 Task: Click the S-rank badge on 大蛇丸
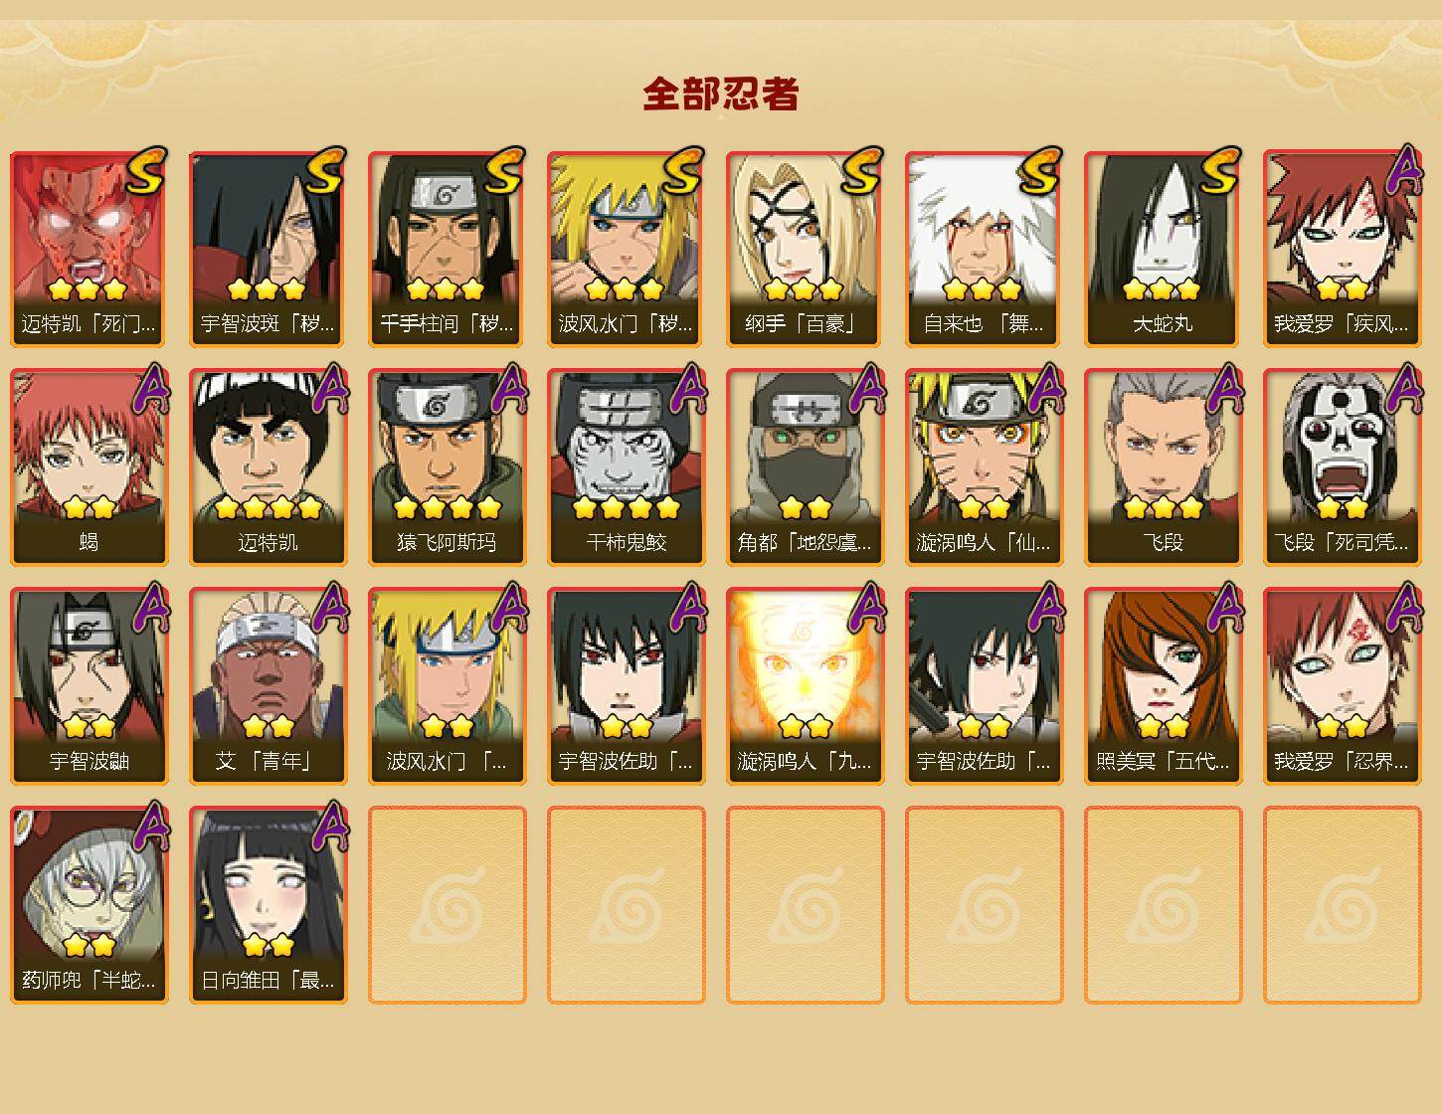1220,170
